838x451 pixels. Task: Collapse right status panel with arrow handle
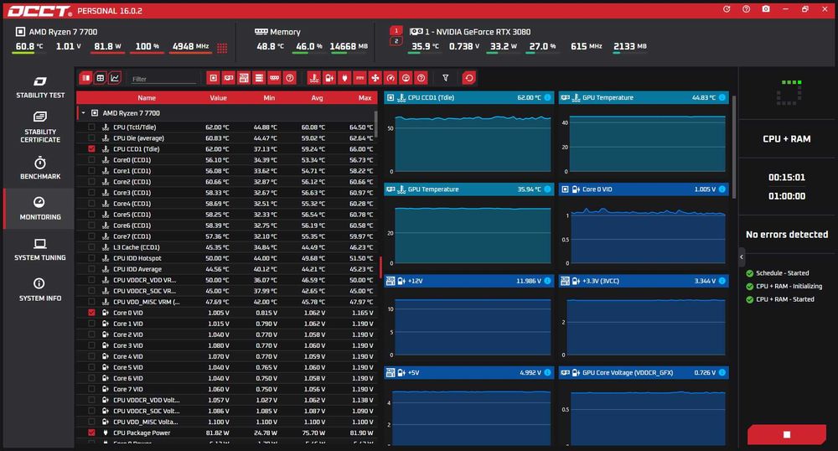[x=742, y=257]
